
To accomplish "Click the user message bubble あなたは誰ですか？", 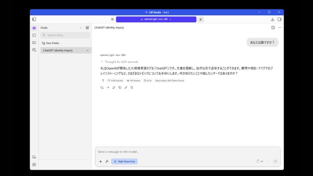I will [x=263, y=42].
